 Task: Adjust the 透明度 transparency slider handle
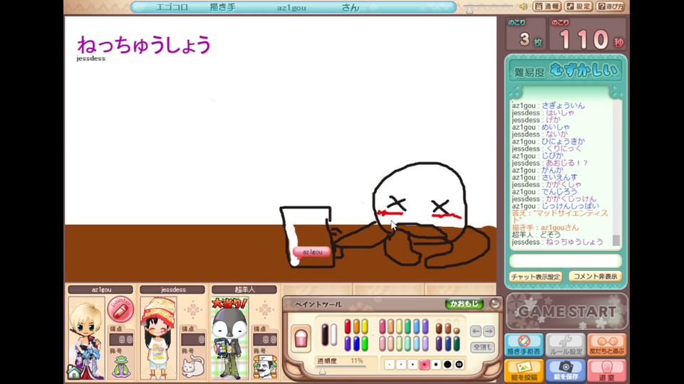click(322, 371)
